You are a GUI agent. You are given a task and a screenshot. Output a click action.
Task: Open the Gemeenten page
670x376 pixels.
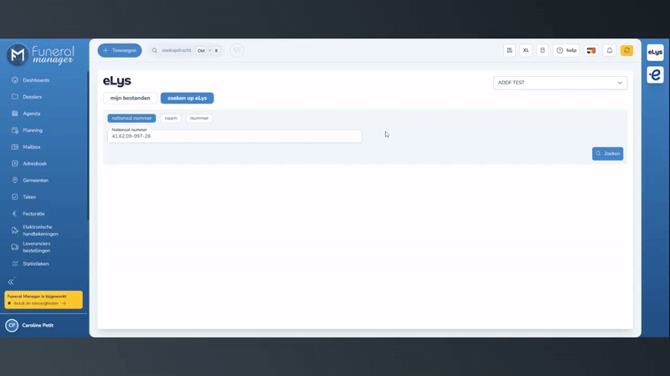(x=35, y=180)
